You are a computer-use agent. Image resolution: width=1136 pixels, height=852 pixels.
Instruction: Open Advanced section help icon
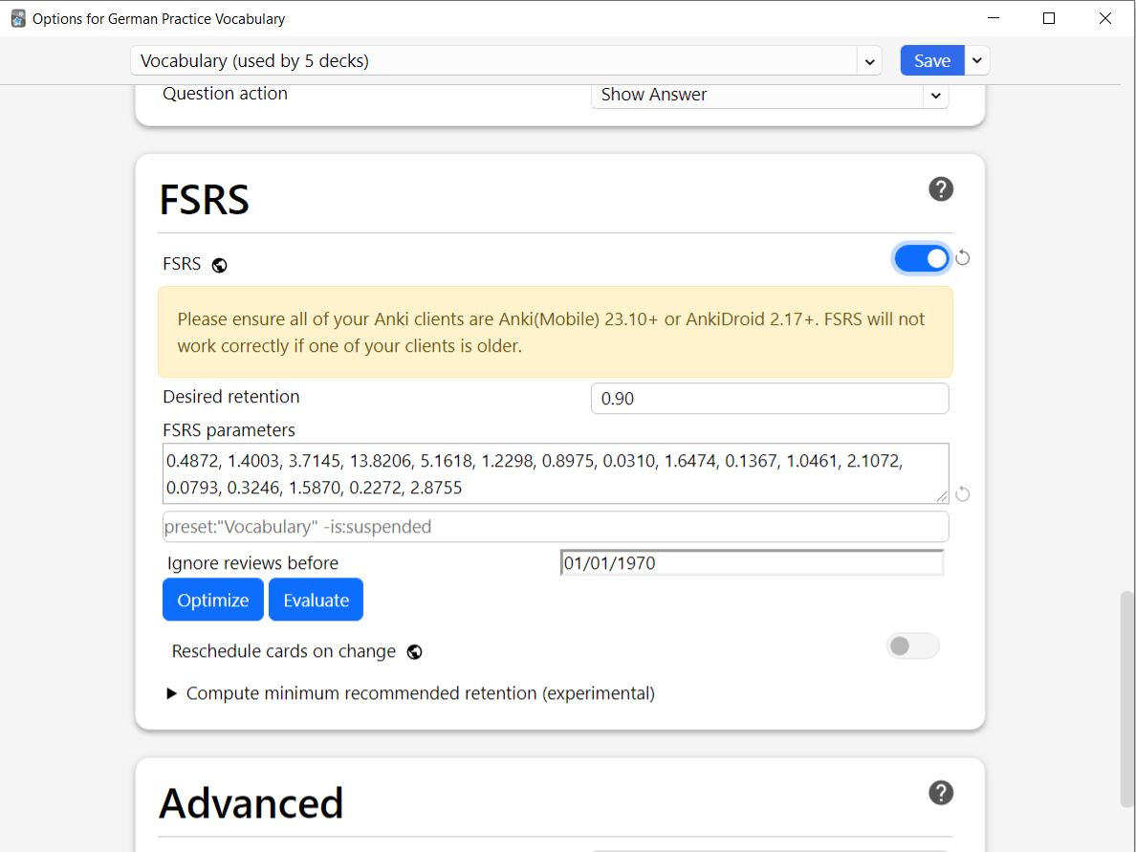coord(940,793)
